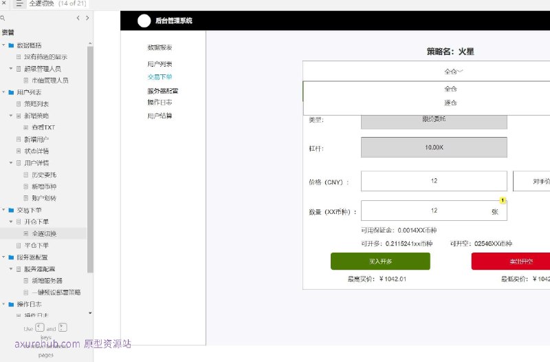Screen dimensions: 550x362
Task: Click the sitemap scrollbar down arrow
Action: 90,313
